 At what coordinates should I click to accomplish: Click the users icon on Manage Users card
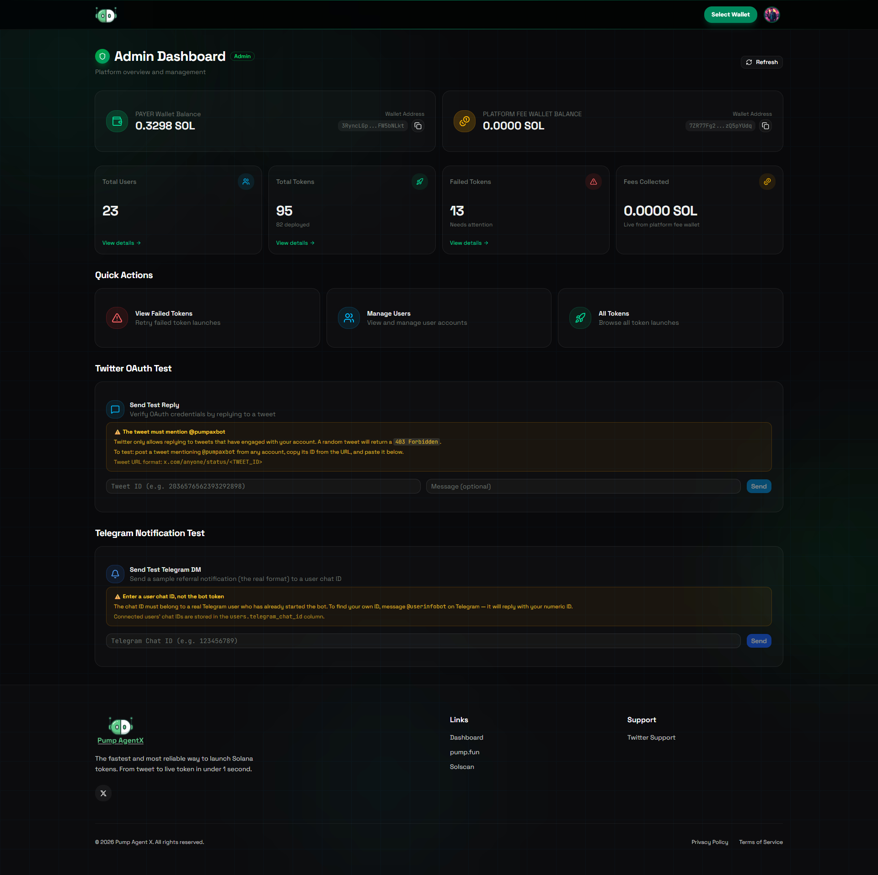tap(349, 318)
